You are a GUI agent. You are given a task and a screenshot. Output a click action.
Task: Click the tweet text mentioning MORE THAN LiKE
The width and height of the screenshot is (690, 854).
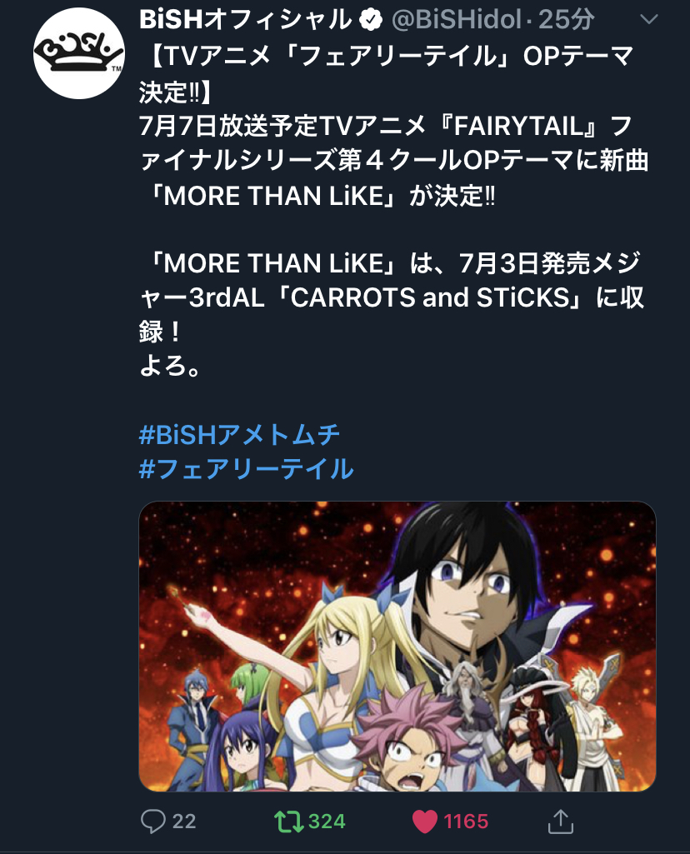tap(393, 161)
